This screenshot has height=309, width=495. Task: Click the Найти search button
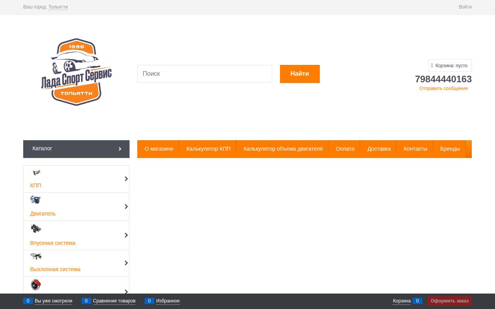pos(300,74)
